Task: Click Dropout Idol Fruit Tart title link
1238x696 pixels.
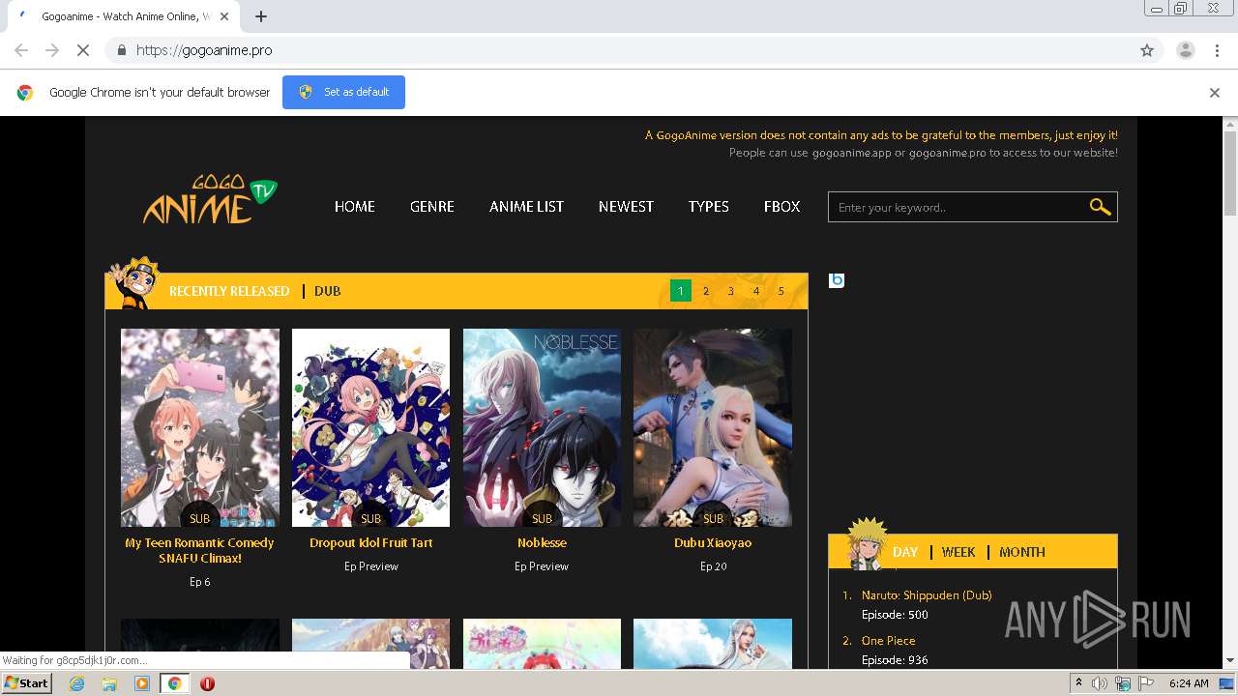Action: [x=370, y=543]
